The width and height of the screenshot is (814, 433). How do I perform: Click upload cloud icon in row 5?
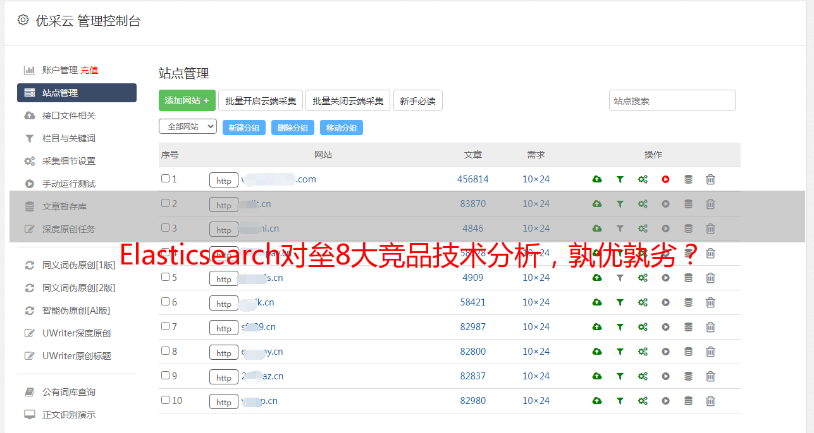[x=597, y=278]
